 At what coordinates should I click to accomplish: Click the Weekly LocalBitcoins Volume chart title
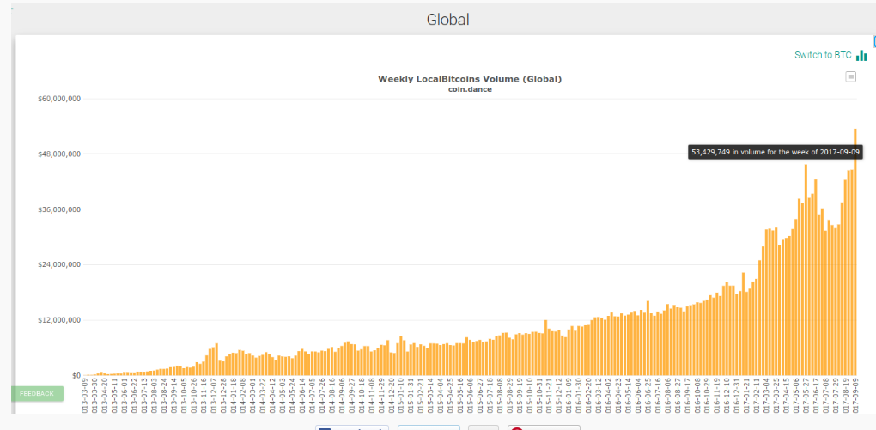tap(469, 79)
